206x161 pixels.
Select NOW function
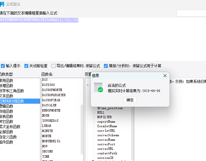(x=45, y=147)
